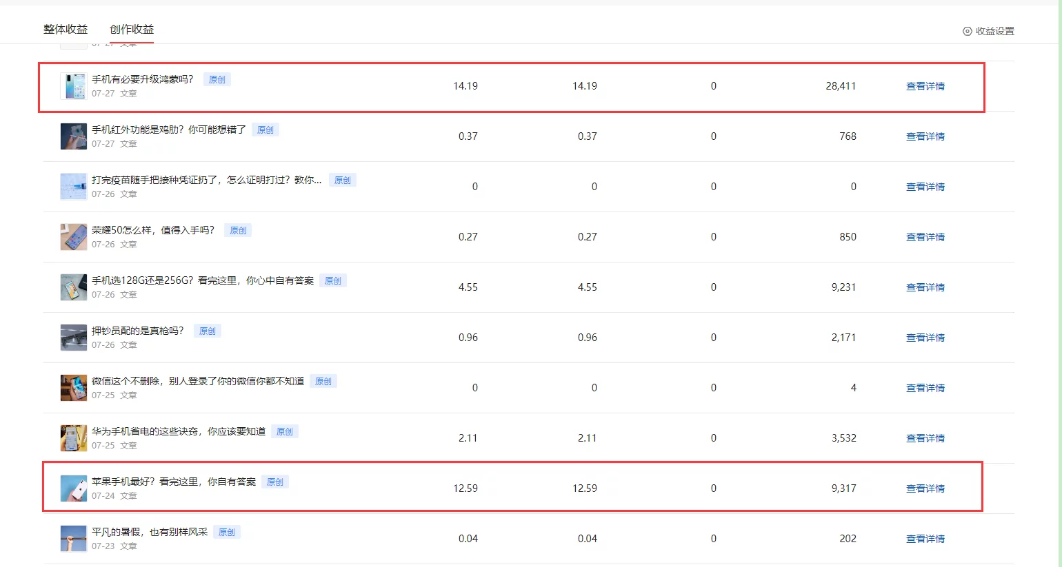Click 原创 tag on 荣耀50怎么样 row

click(238, 230)
